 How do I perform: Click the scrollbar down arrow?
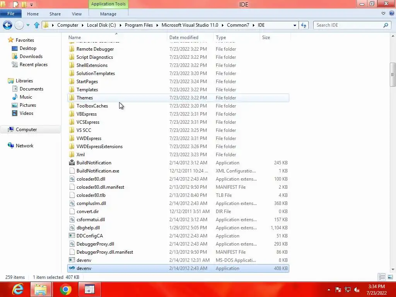point(393,270)
